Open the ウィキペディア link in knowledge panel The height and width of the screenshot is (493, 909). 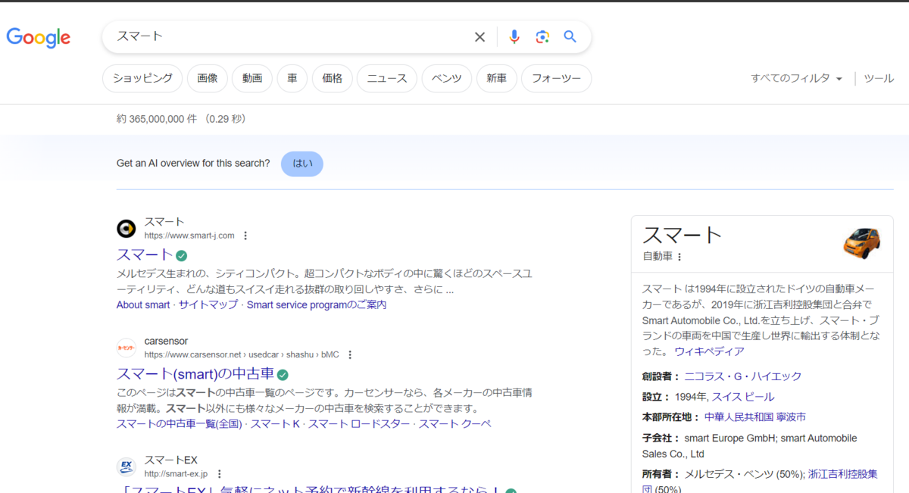click(710, 351)
